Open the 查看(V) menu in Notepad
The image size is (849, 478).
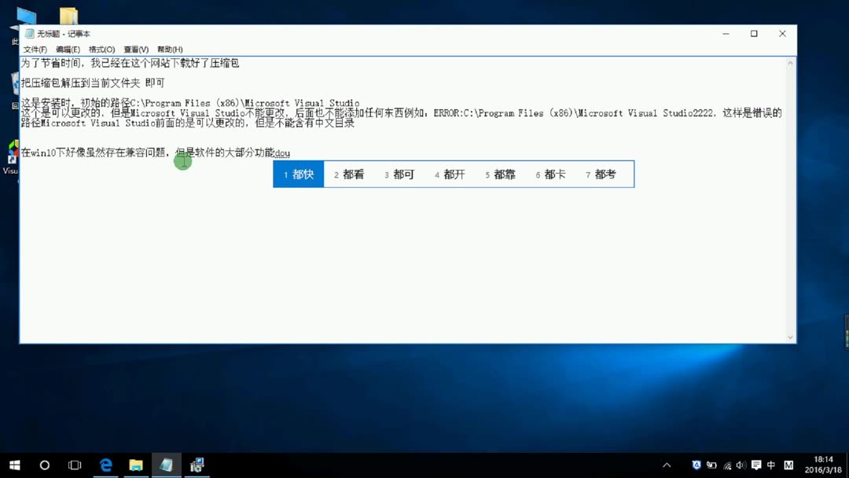pos(135,49)
